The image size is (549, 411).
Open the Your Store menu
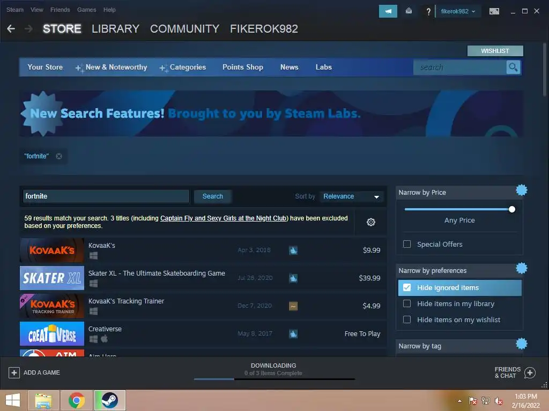coord(45,67)
